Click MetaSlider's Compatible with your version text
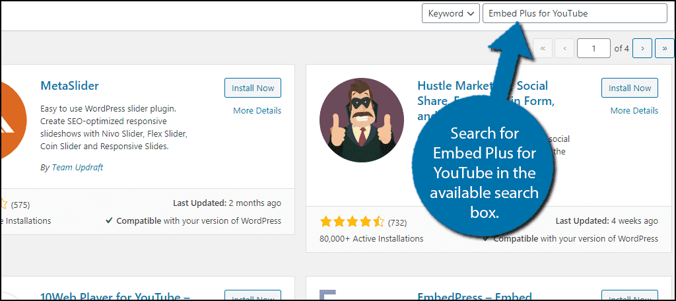 pos(193,220)
